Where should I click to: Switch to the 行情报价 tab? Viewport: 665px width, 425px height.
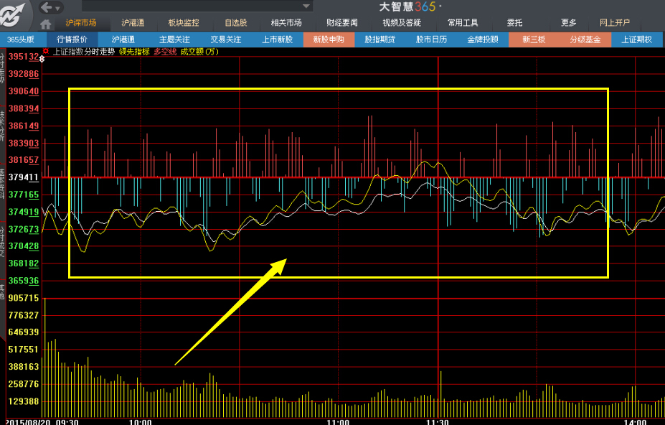72,39
